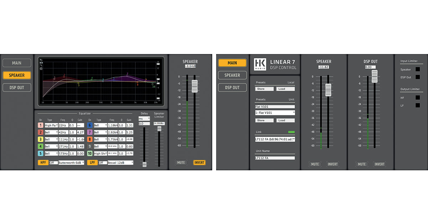Open the Link device L7112 FA dropdown
This screenshot has width=428, height=224.
click(275, 139)
